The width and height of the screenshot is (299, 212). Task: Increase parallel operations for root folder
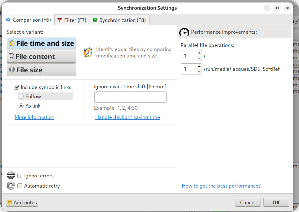[x=199, y=53]
